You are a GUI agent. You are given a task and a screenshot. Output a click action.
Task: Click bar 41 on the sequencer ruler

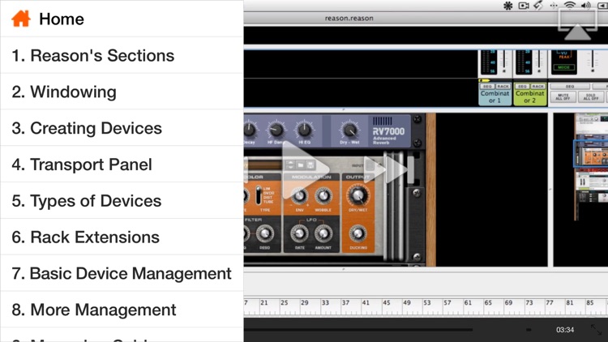pos(366,303)
